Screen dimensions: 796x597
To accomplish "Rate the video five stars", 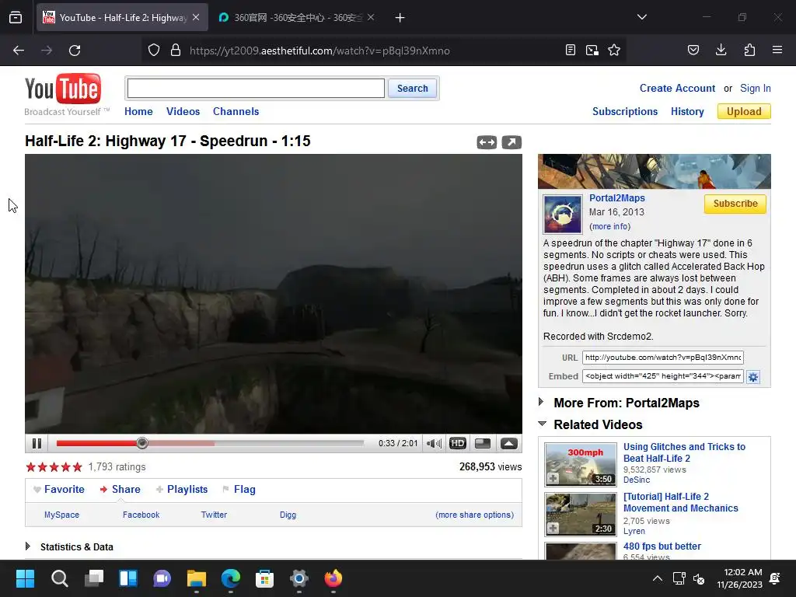I will pyautogui.click(x=77, y=467).
